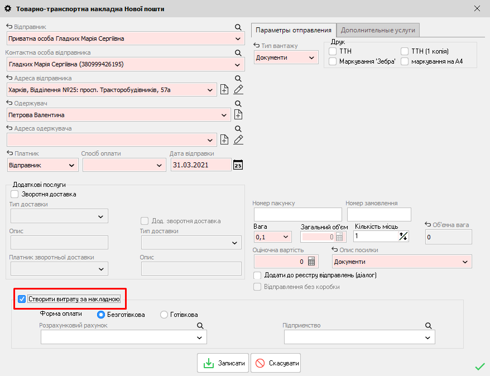
Task: Click the green checkmark at bottom right
Action: [x=479, y=367]
